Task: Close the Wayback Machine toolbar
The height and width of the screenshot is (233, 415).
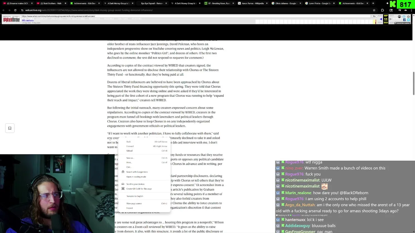Action: [x=409, y=17]
